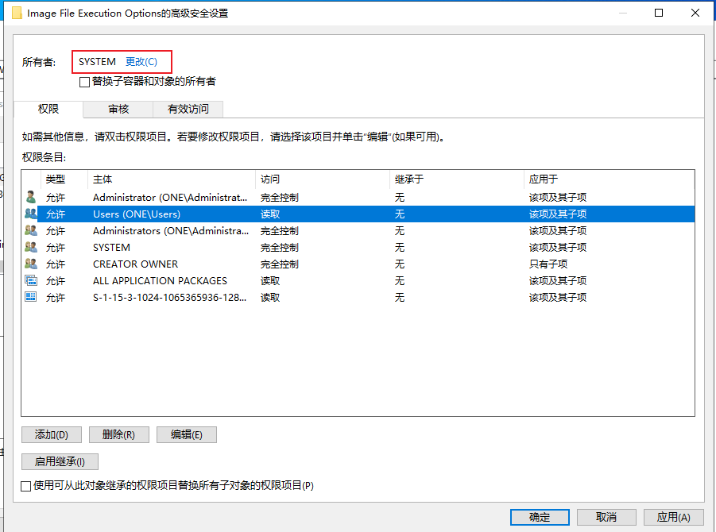
Task: Click the group icon beside CREATOR OWNER
Action: coord(30,264)
